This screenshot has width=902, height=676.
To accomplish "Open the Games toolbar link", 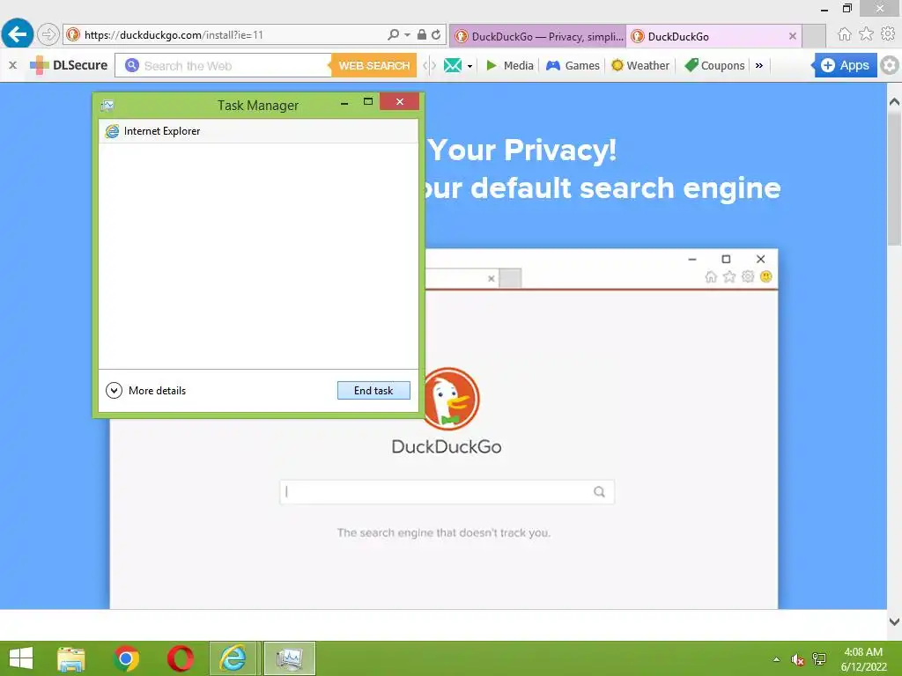I will 573,65.
